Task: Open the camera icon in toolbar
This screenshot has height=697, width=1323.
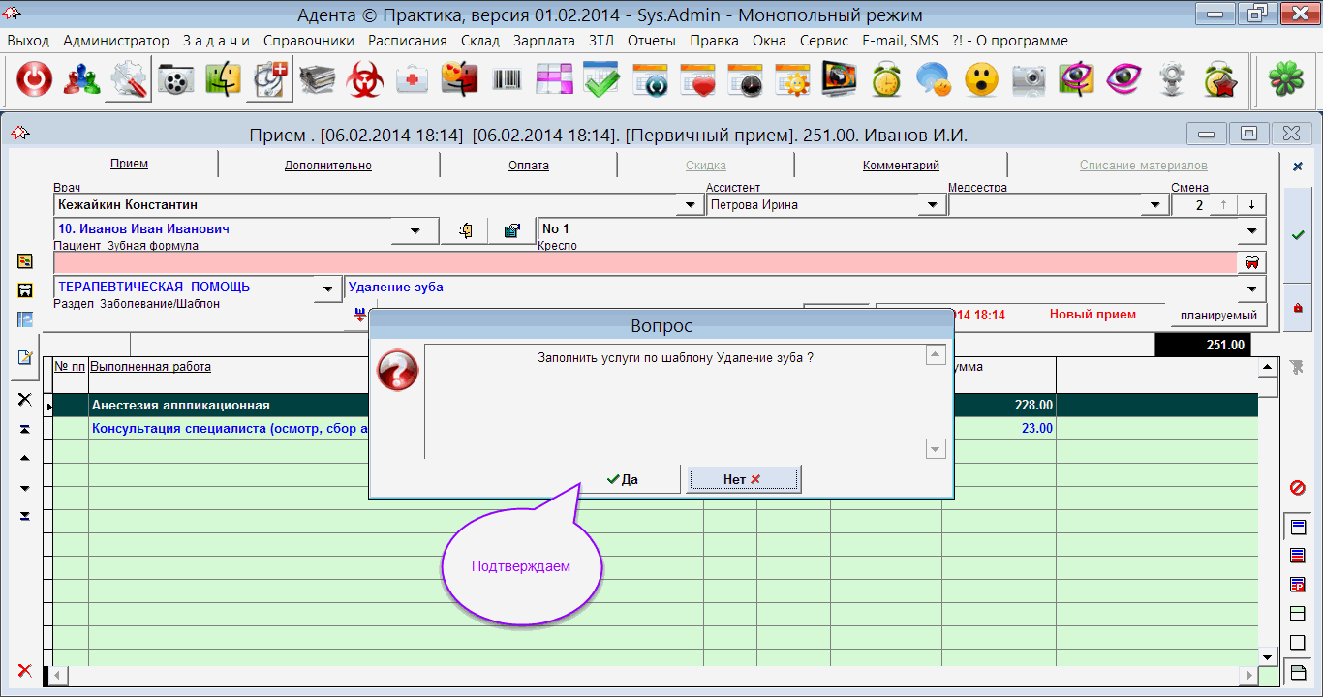Action: coord(1030,80)
